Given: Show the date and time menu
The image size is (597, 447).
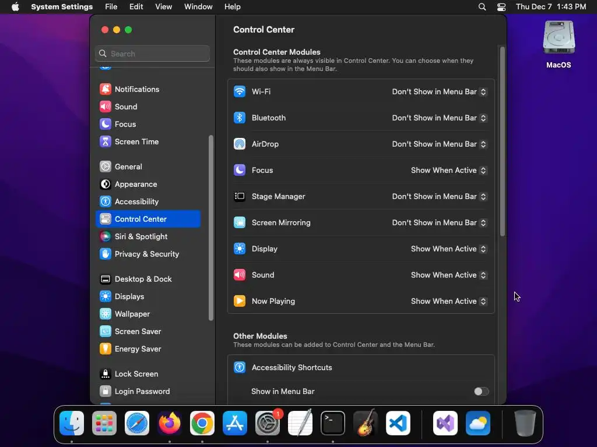Looking at the screenshot, I should (x=551, y=7).
